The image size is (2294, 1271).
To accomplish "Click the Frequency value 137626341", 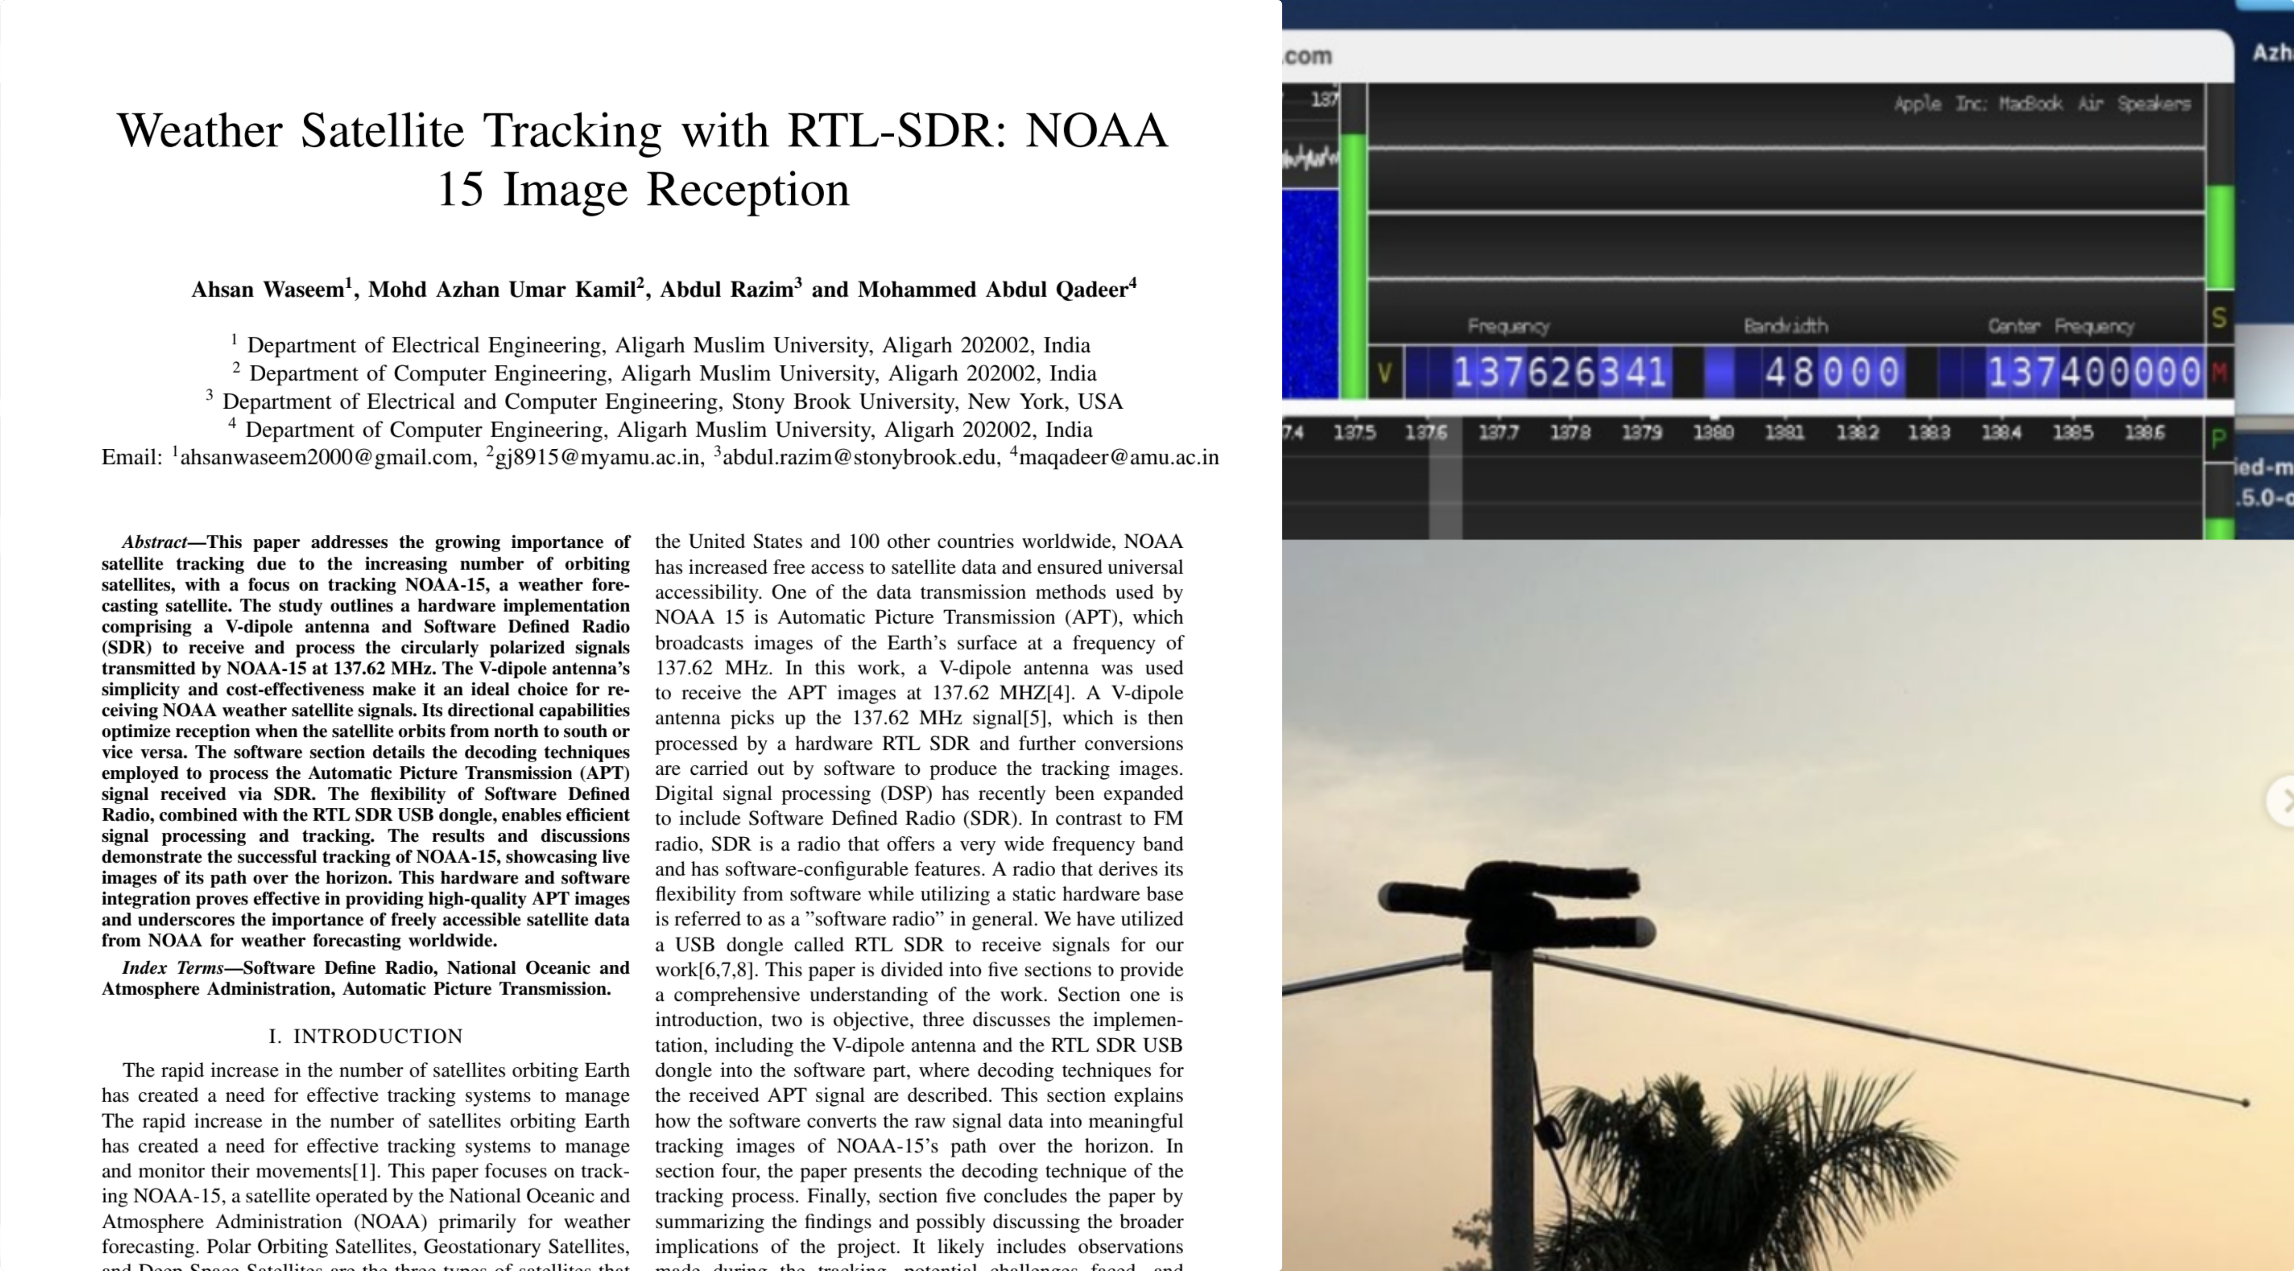I will point(1559,372).
